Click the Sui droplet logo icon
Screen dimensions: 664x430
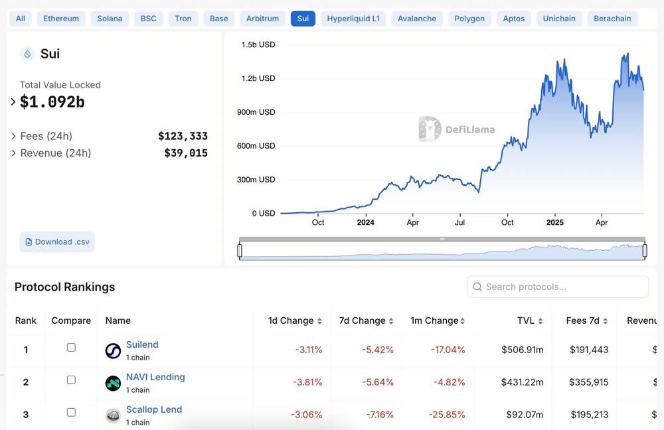point(27,54)
